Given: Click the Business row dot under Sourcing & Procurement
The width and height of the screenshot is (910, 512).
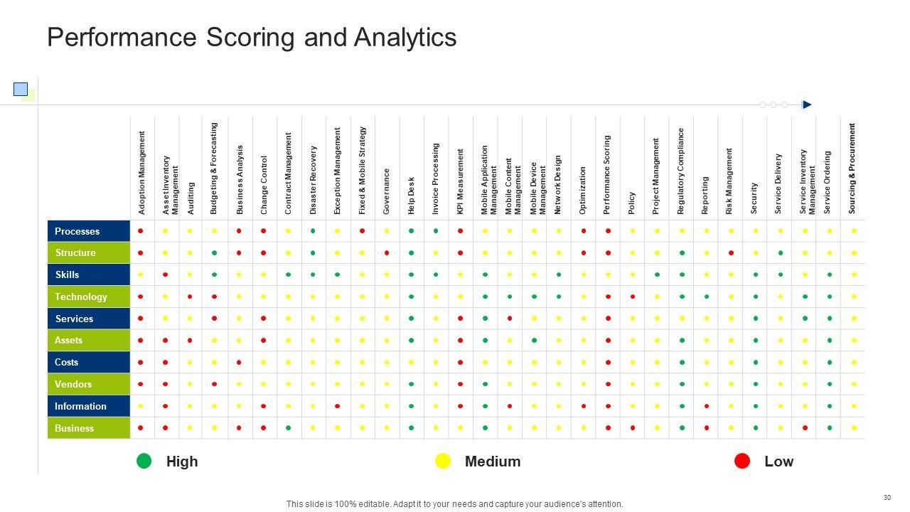Looking at the screenshot, I should 854,428.
